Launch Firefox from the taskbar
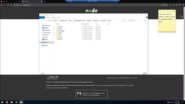Image resolution: width=185 pixels, height=104 pixels. tap(7, 102)
